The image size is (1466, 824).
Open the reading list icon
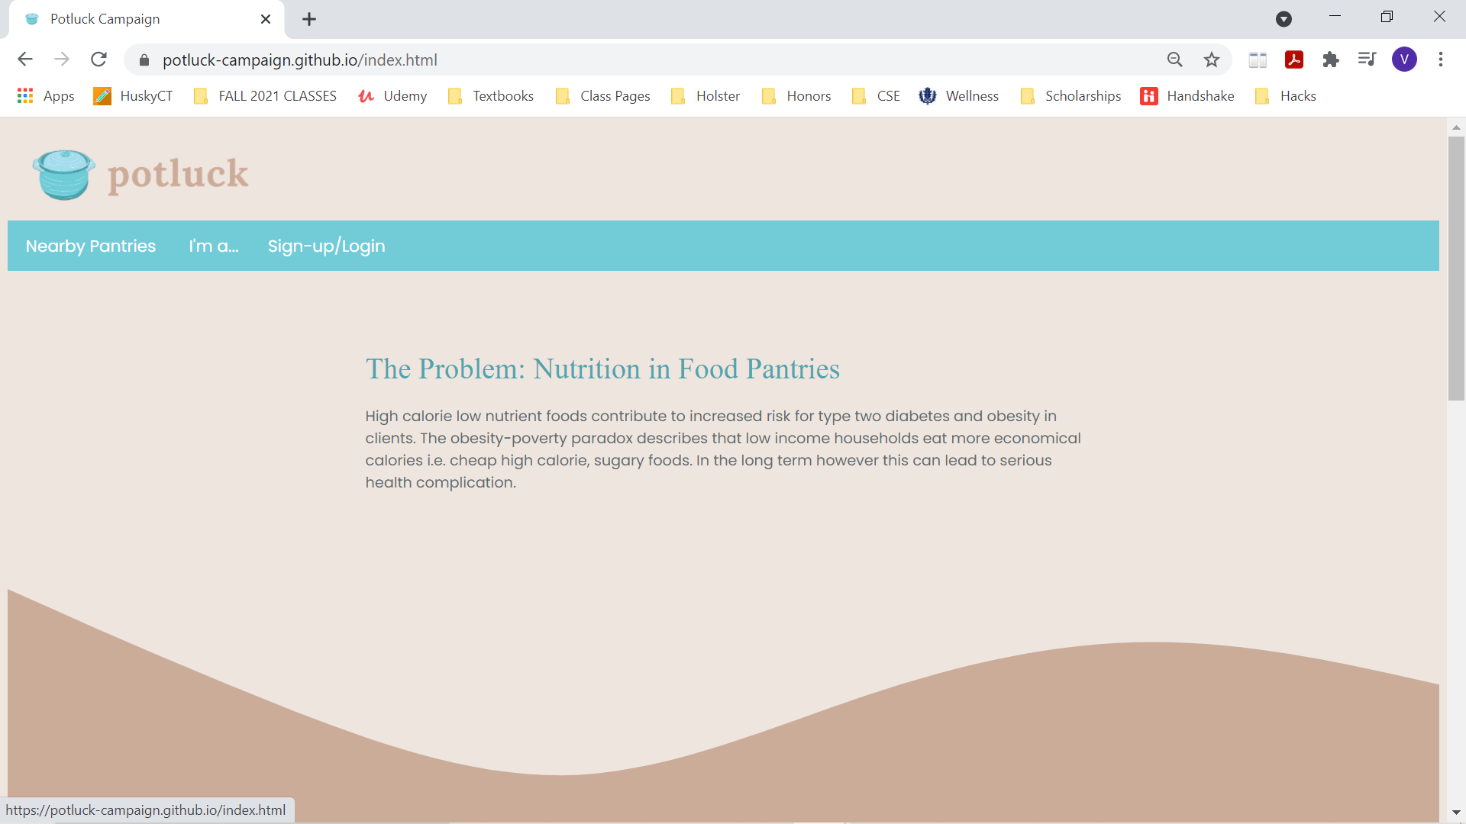coord(1258,60)
